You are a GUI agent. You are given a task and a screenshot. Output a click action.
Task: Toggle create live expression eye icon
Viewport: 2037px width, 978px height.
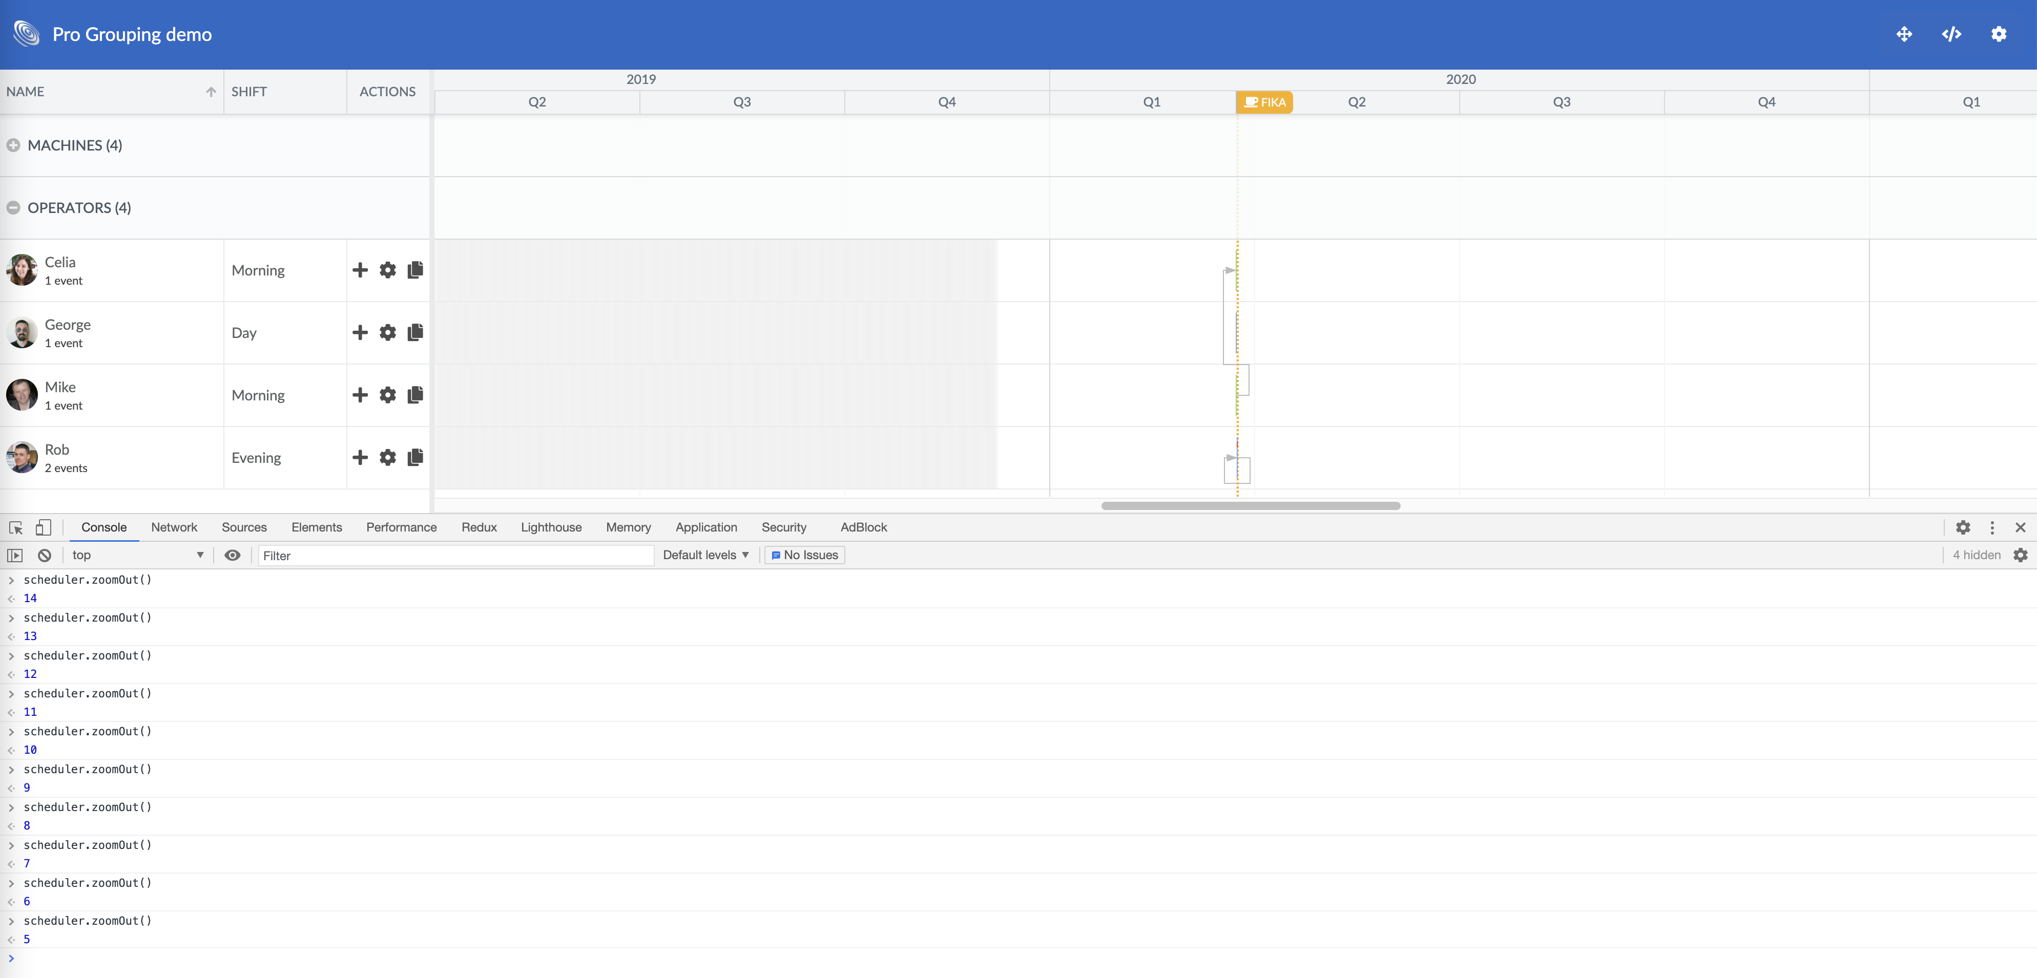click(x=233, y=555)
